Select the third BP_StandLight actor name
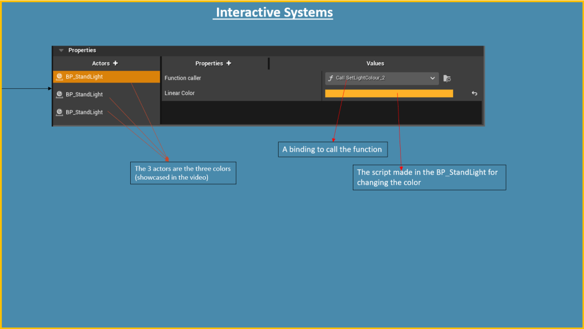584x329 pixels. click(84, 112)
